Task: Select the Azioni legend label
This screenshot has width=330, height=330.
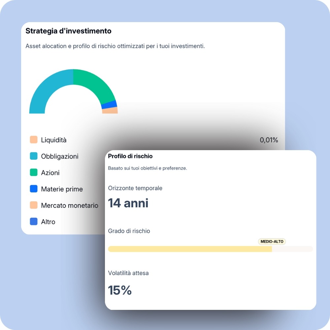Action: (50, 173)
